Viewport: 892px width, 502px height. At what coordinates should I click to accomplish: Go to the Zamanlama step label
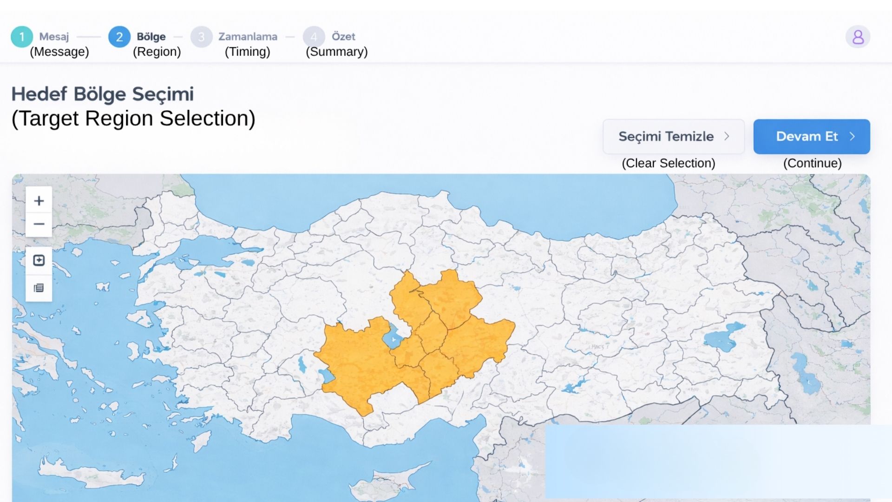click(248, 36)
